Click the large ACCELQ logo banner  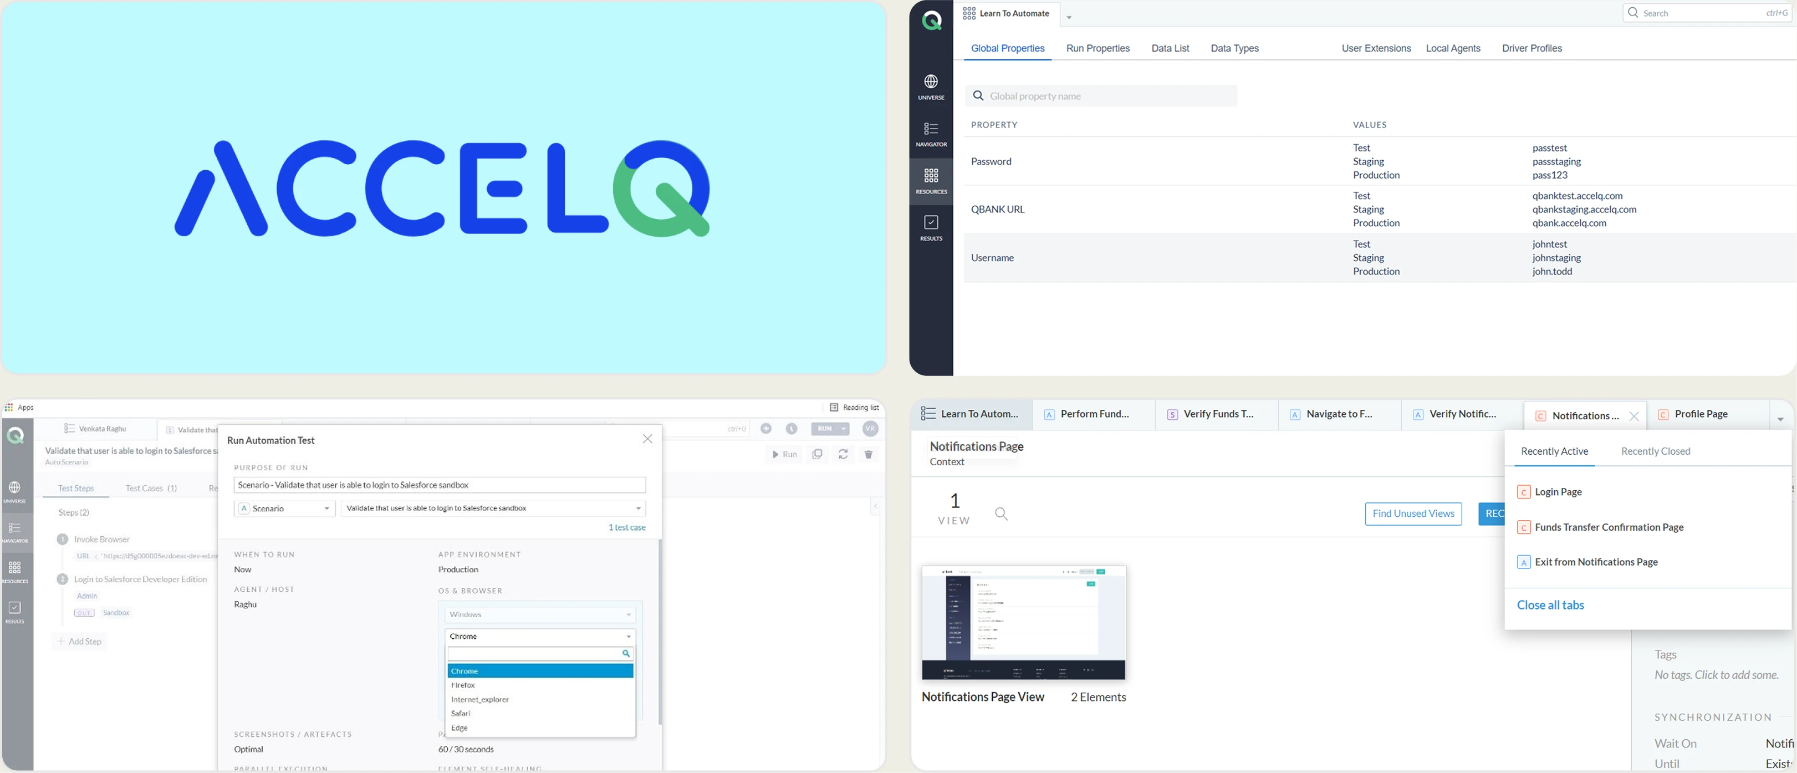443,187
